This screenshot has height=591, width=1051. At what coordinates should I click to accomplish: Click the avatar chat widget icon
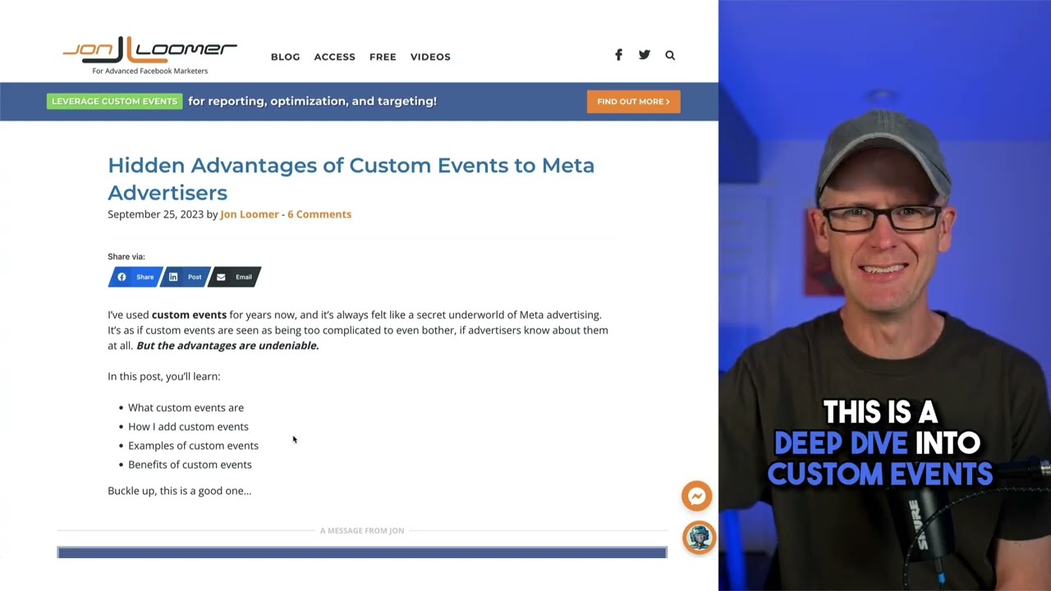[699, 538]
